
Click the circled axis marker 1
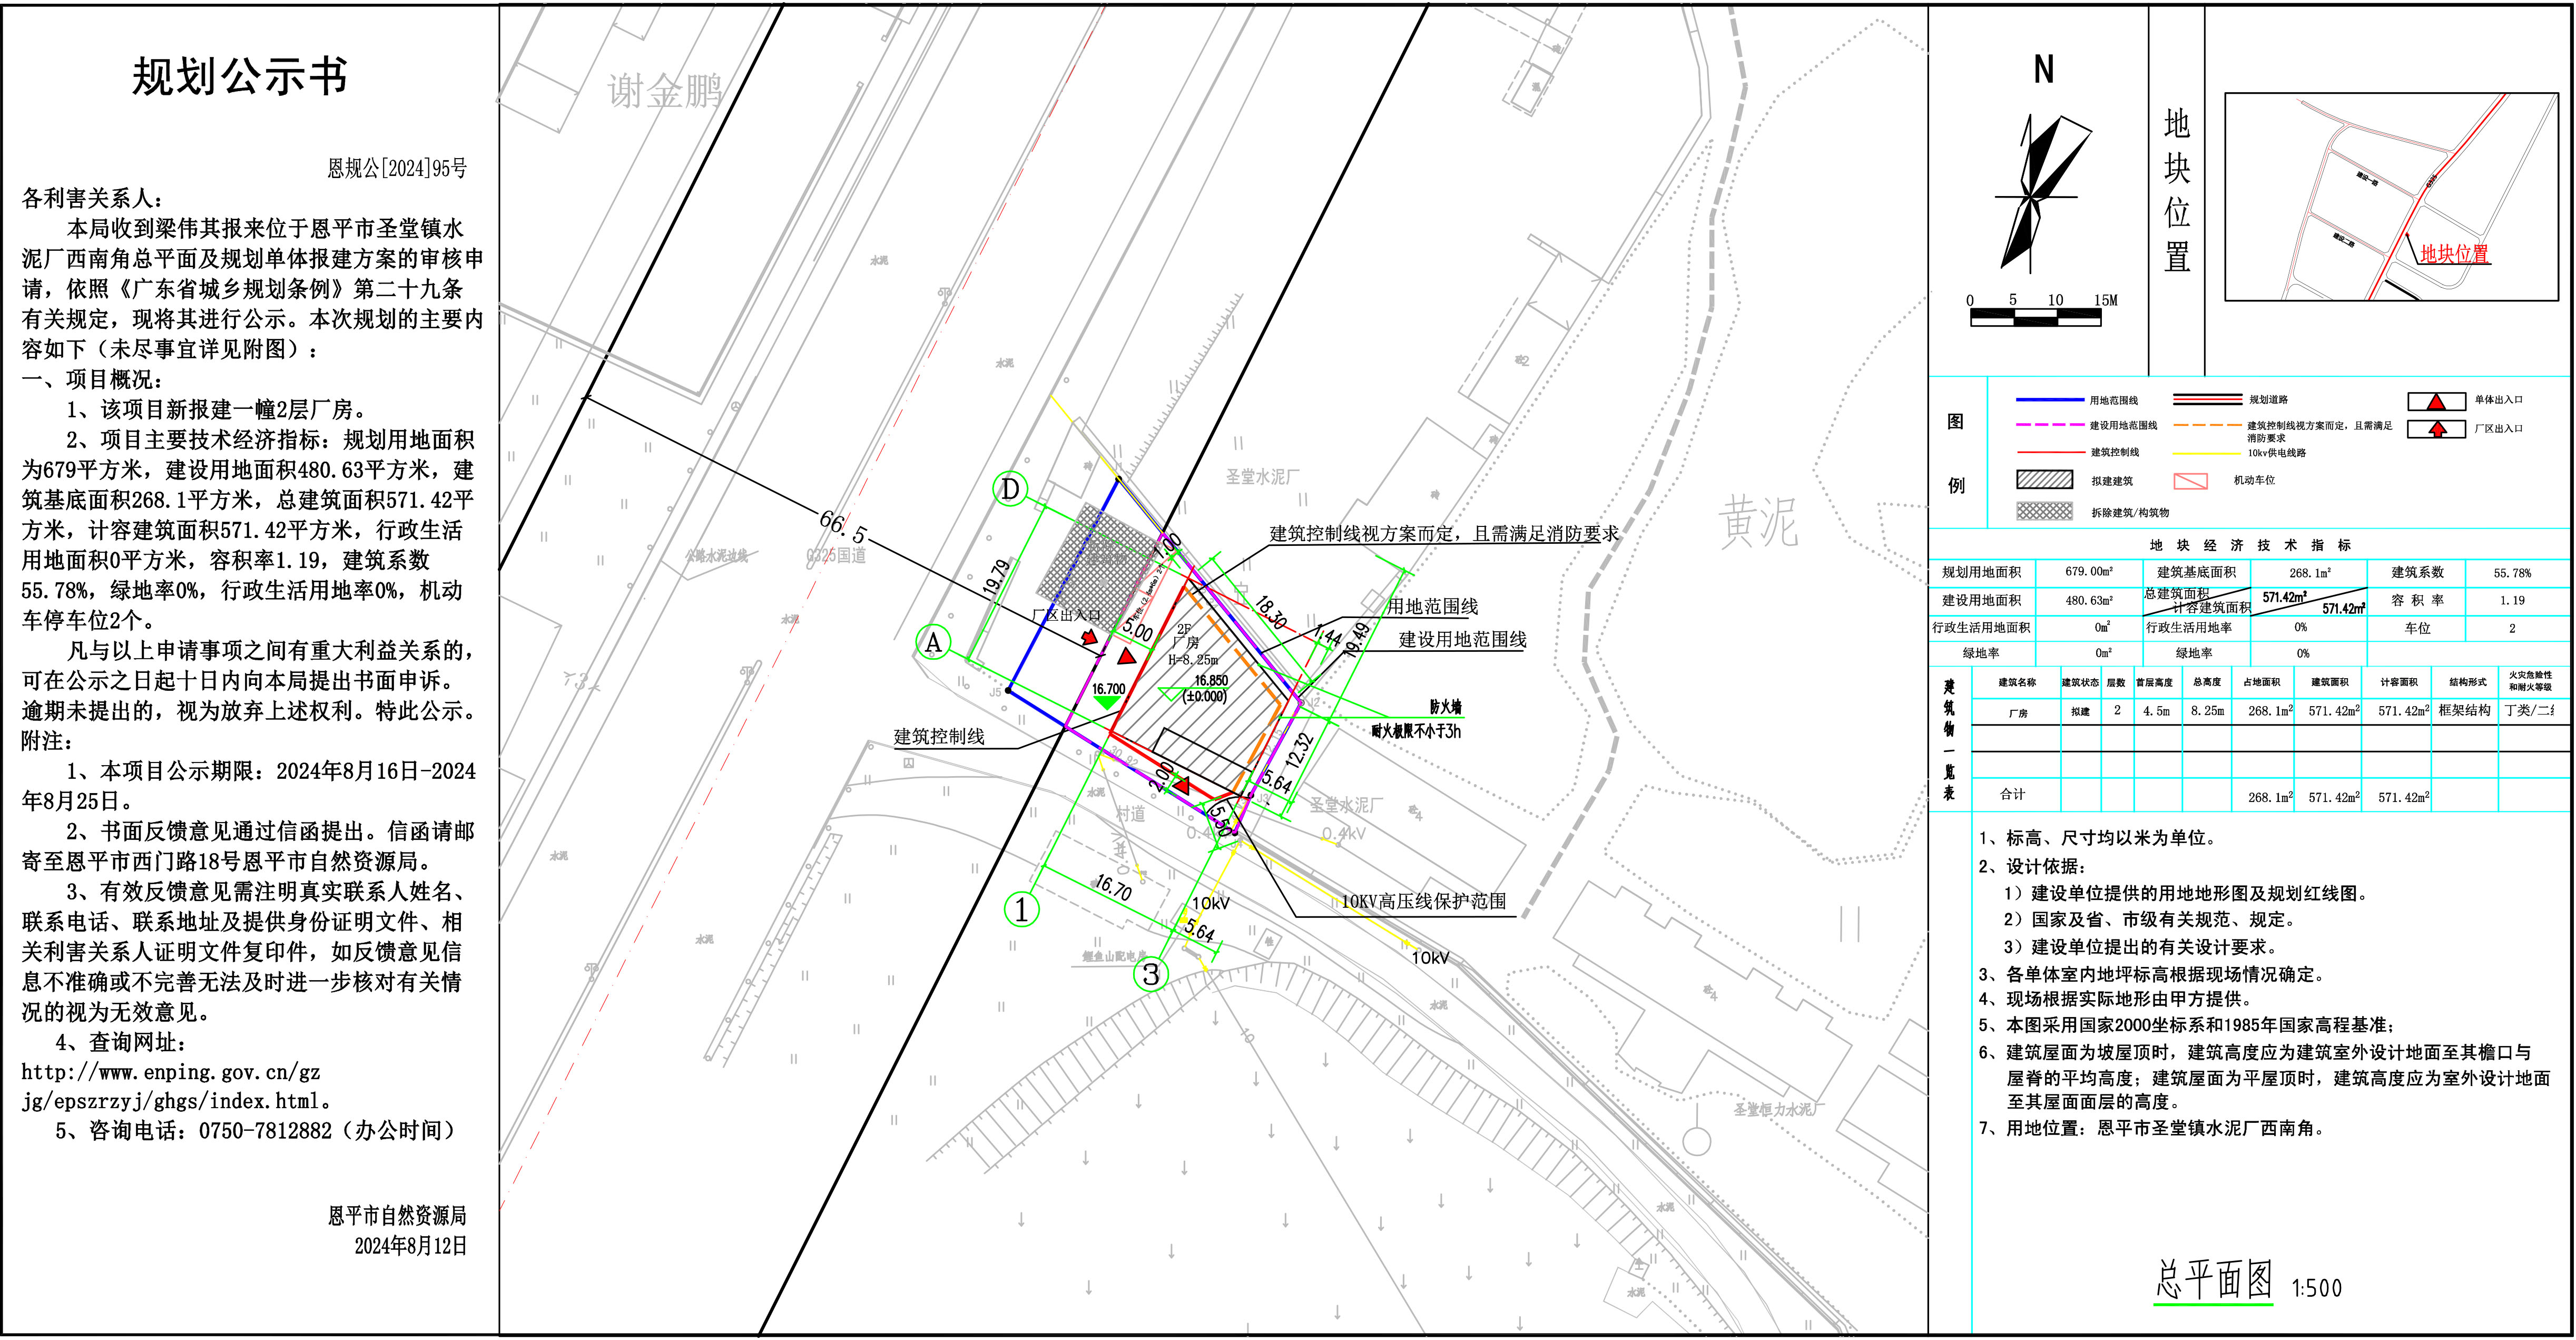tap(1021, 910)
